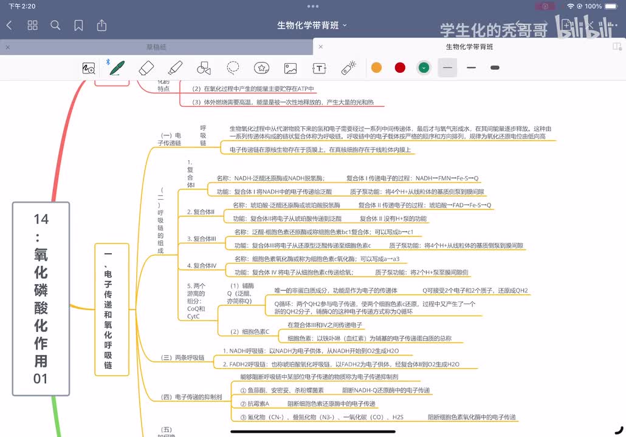This screenshot has height=437, width=626.
Task: Select the Image insert tool
Action: click(291, 68)
